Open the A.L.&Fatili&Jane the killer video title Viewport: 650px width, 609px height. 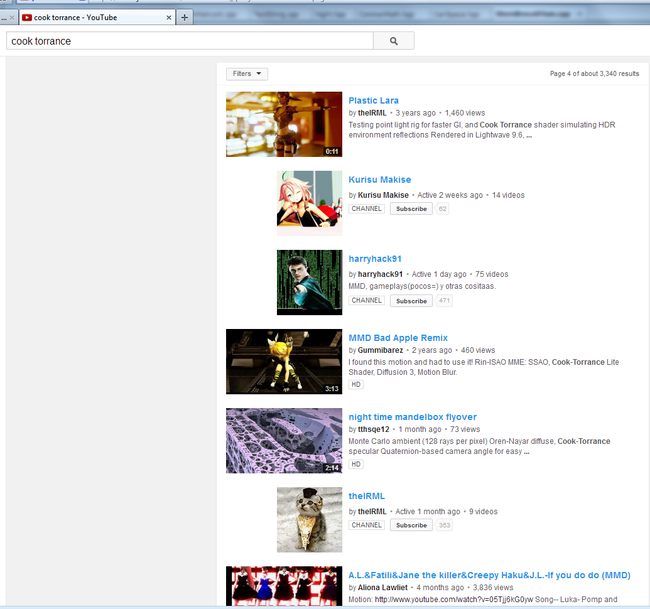tap(489, 575)
